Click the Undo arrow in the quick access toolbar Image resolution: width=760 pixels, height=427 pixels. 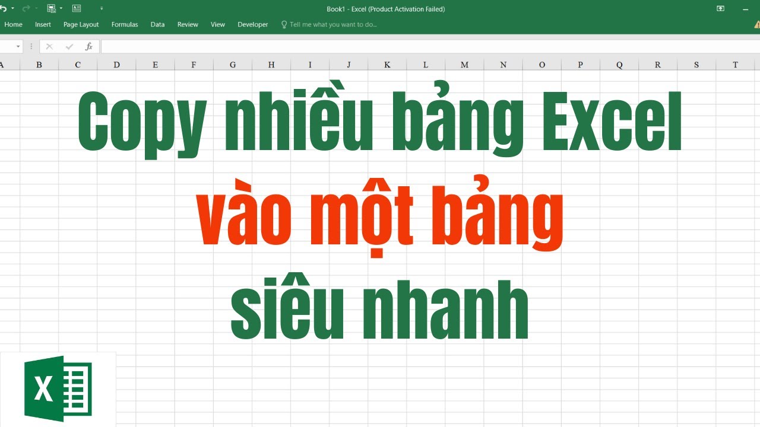coord(4,9)
